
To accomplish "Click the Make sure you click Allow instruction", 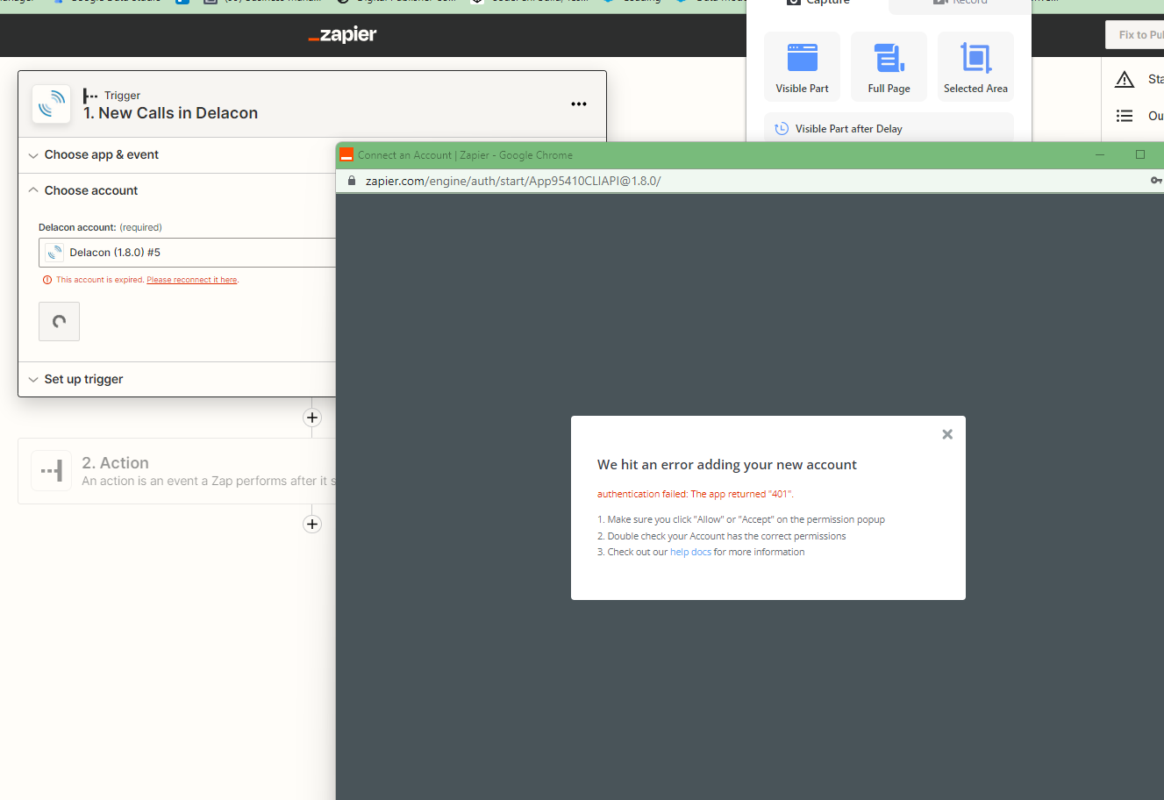I will [x=741, y=519].
